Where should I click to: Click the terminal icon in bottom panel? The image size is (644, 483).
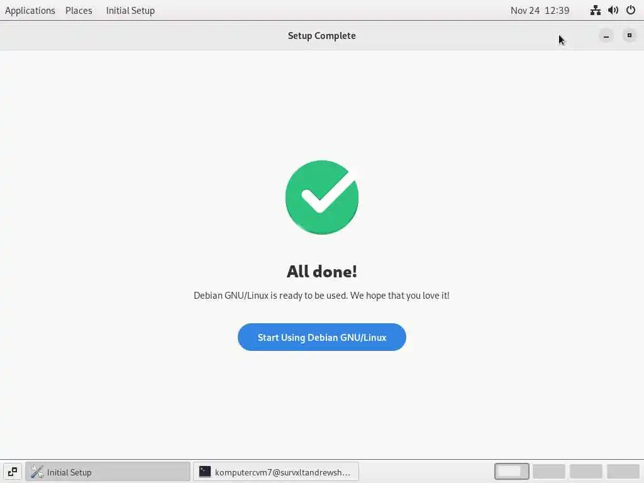tap(204, 472)
